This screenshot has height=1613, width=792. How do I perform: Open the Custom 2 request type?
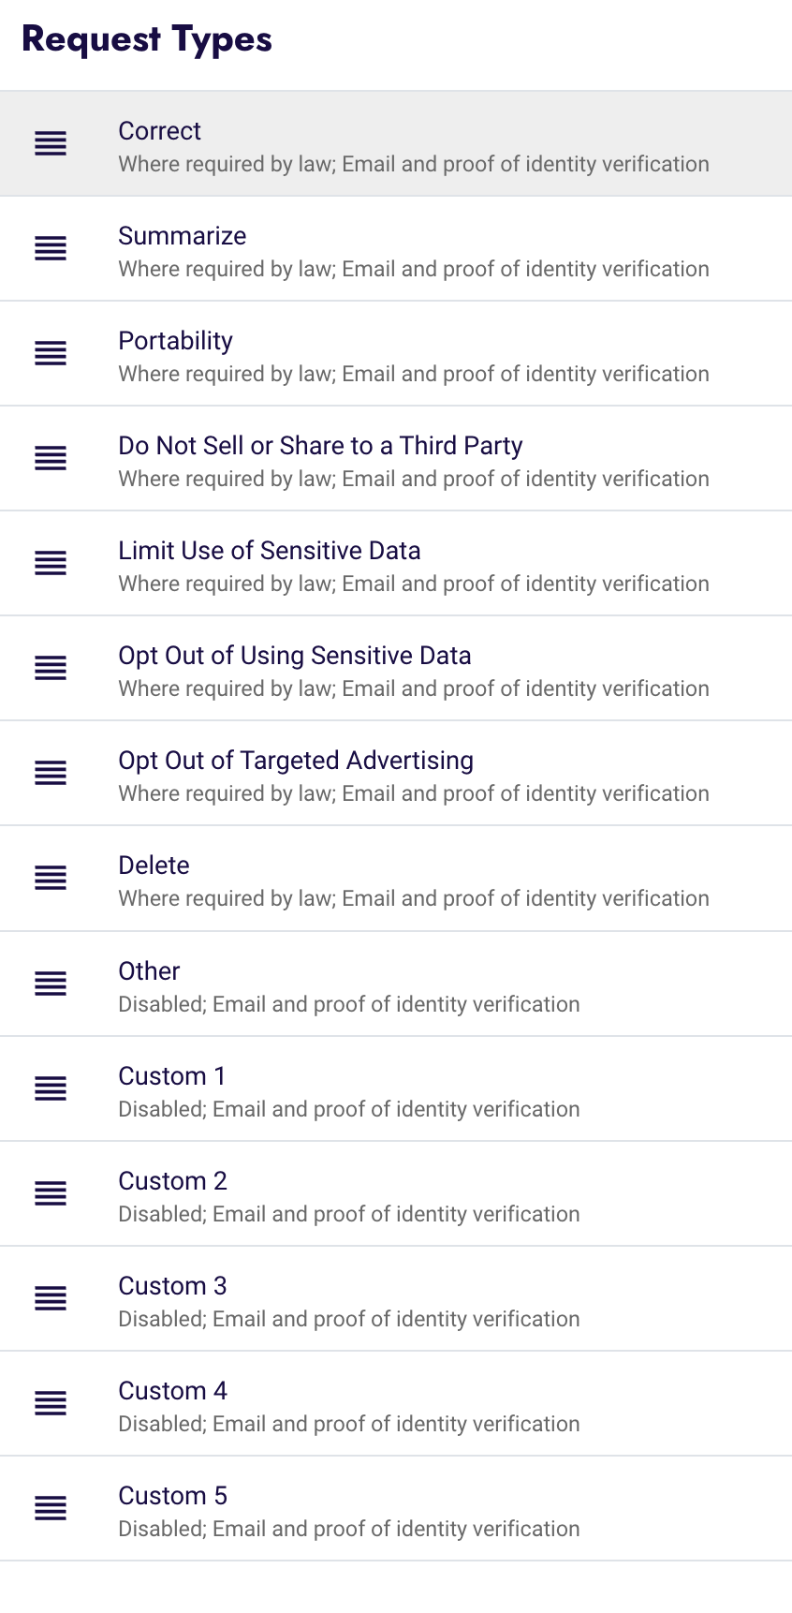coord(396,1193)
